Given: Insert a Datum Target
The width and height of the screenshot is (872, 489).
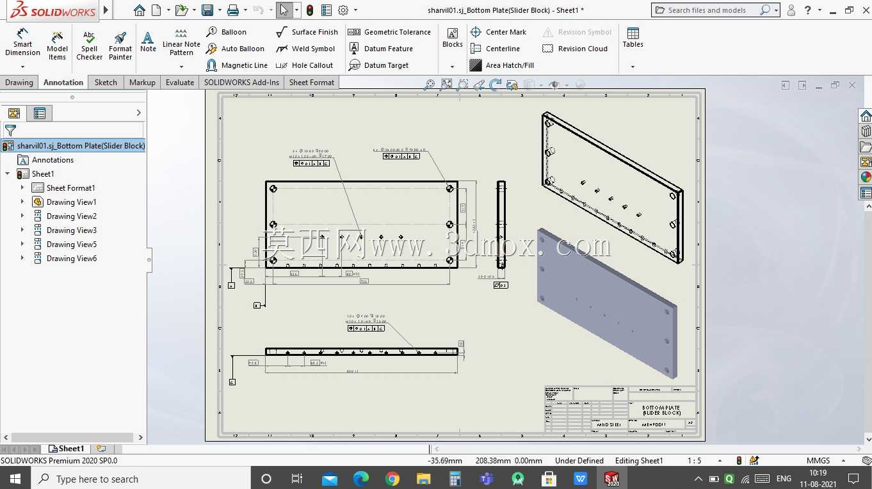Looking at the screenshot, I should click(378, 65).
